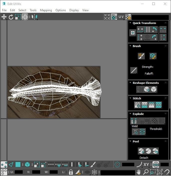Open the brush falloff type line button
The height and width of the screenshot is (176, 171).
tap(134, 70)
